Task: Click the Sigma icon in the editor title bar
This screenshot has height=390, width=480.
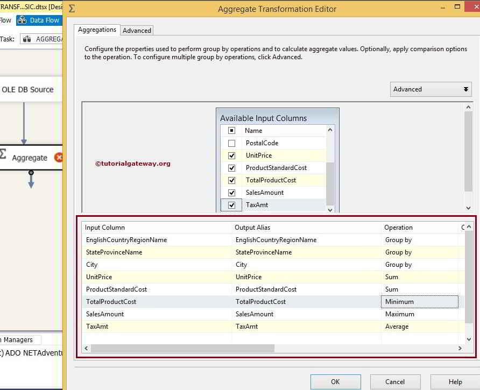Action: 72,9
